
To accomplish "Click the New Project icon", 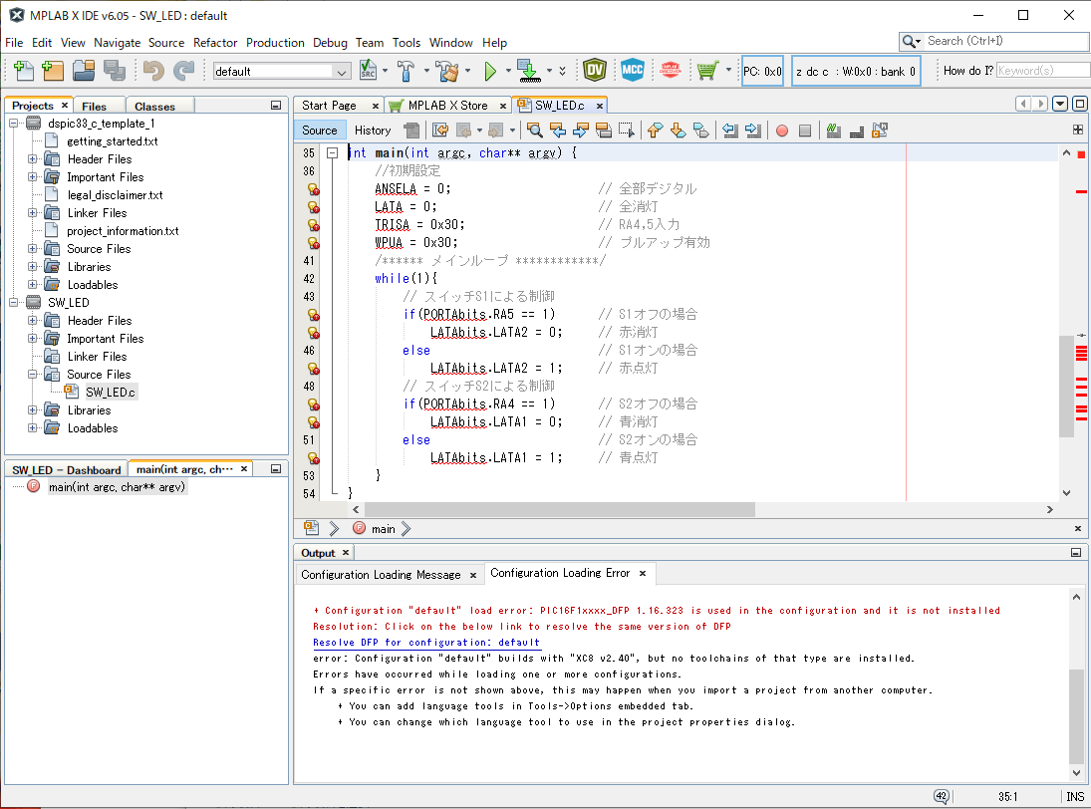I will (x=53, y=71).
